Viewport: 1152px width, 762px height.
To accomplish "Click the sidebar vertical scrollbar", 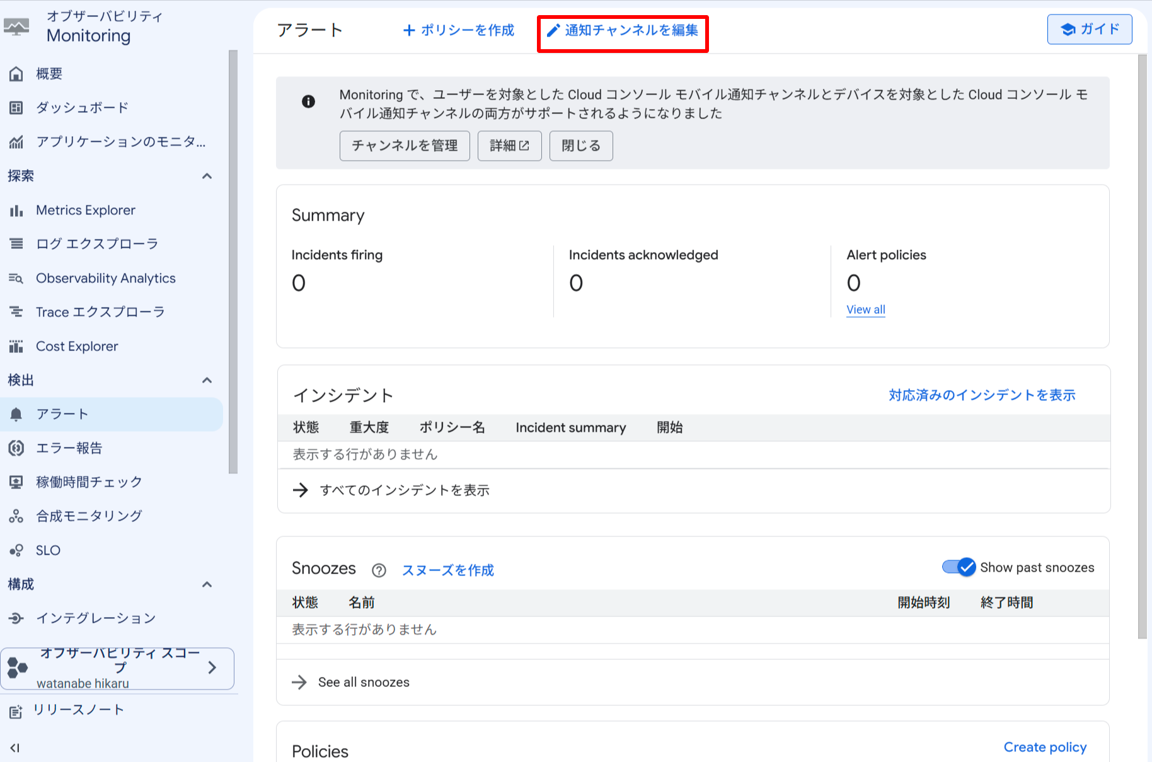I will [233, 262].
